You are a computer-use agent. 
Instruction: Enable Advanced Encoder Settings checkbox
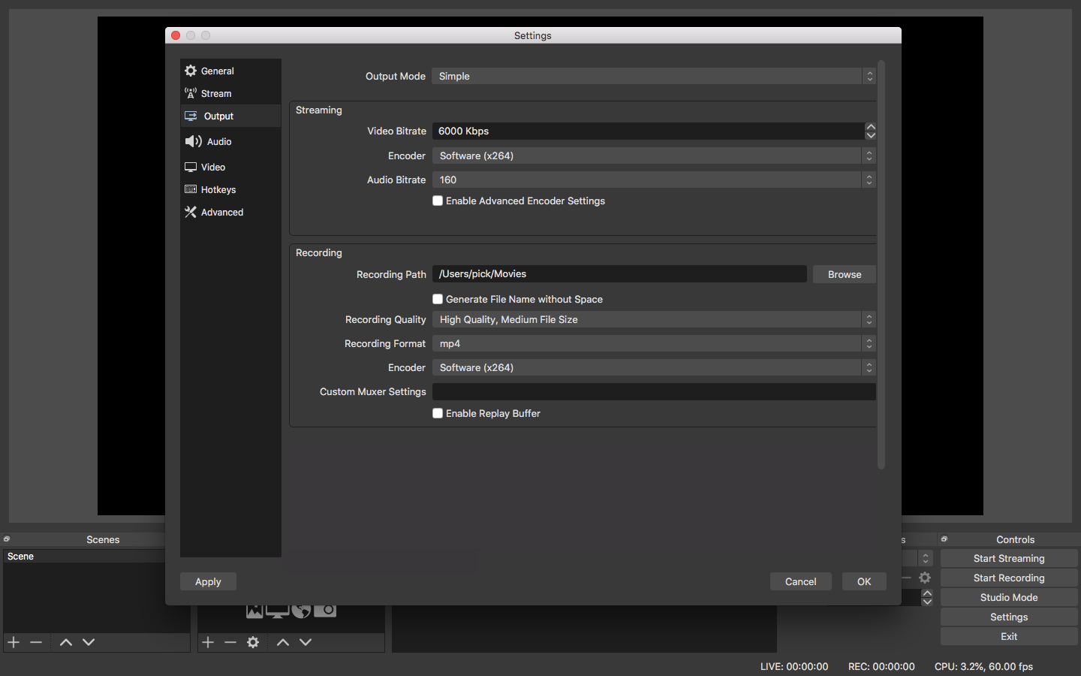tap(438, 201)
